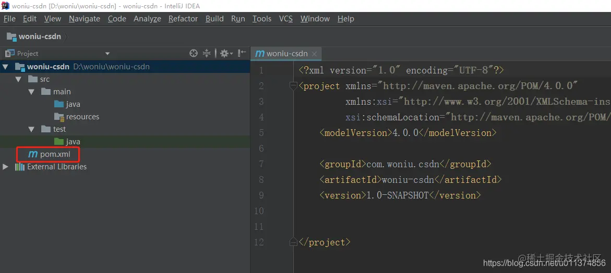The image size is (611, 273).
Task: Click Scroll from Source crosshair icon
Action: point(193,53)
